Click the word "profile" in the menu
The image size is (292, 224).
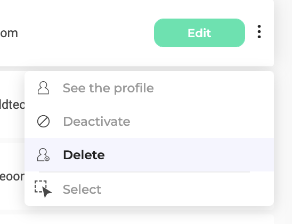(134, 89)
